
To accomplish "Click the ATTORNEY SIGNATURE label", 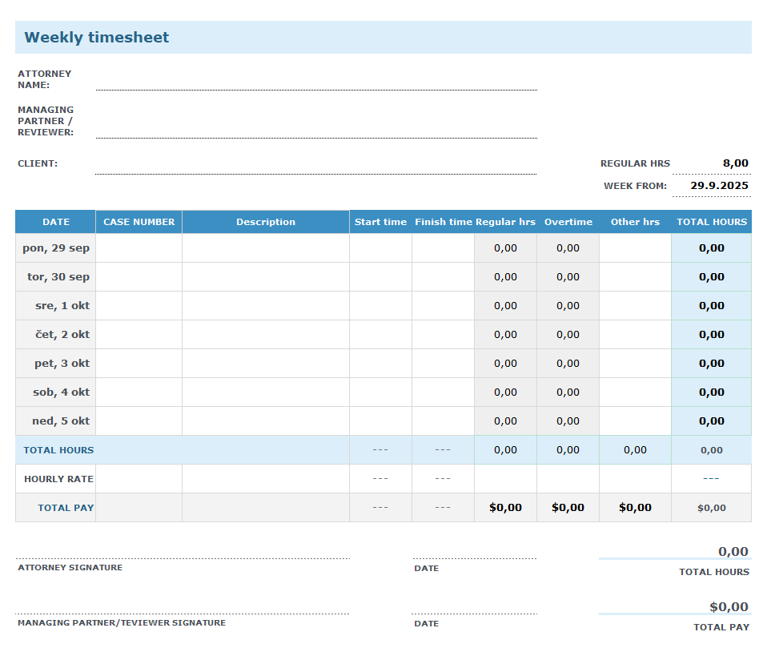I will point(70,567).
